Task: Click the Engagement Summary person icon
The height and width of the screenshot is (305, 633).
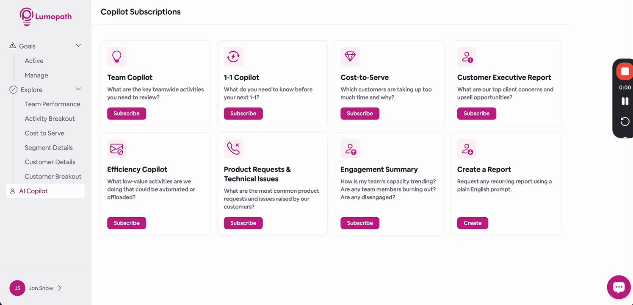Action: (350, 149)
